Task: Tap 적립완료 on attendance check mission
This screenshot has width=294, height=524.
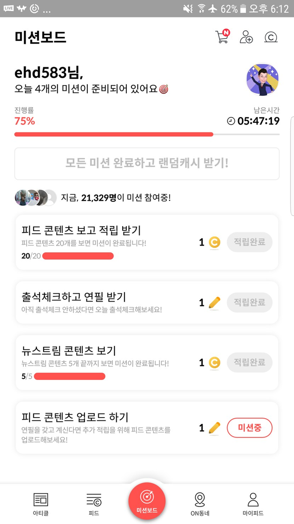Action: click(x=249, y=303)
